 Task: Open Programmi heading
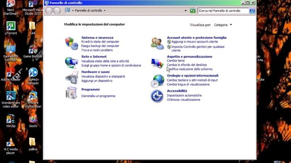pyautogui.click(x=90, y=90)
